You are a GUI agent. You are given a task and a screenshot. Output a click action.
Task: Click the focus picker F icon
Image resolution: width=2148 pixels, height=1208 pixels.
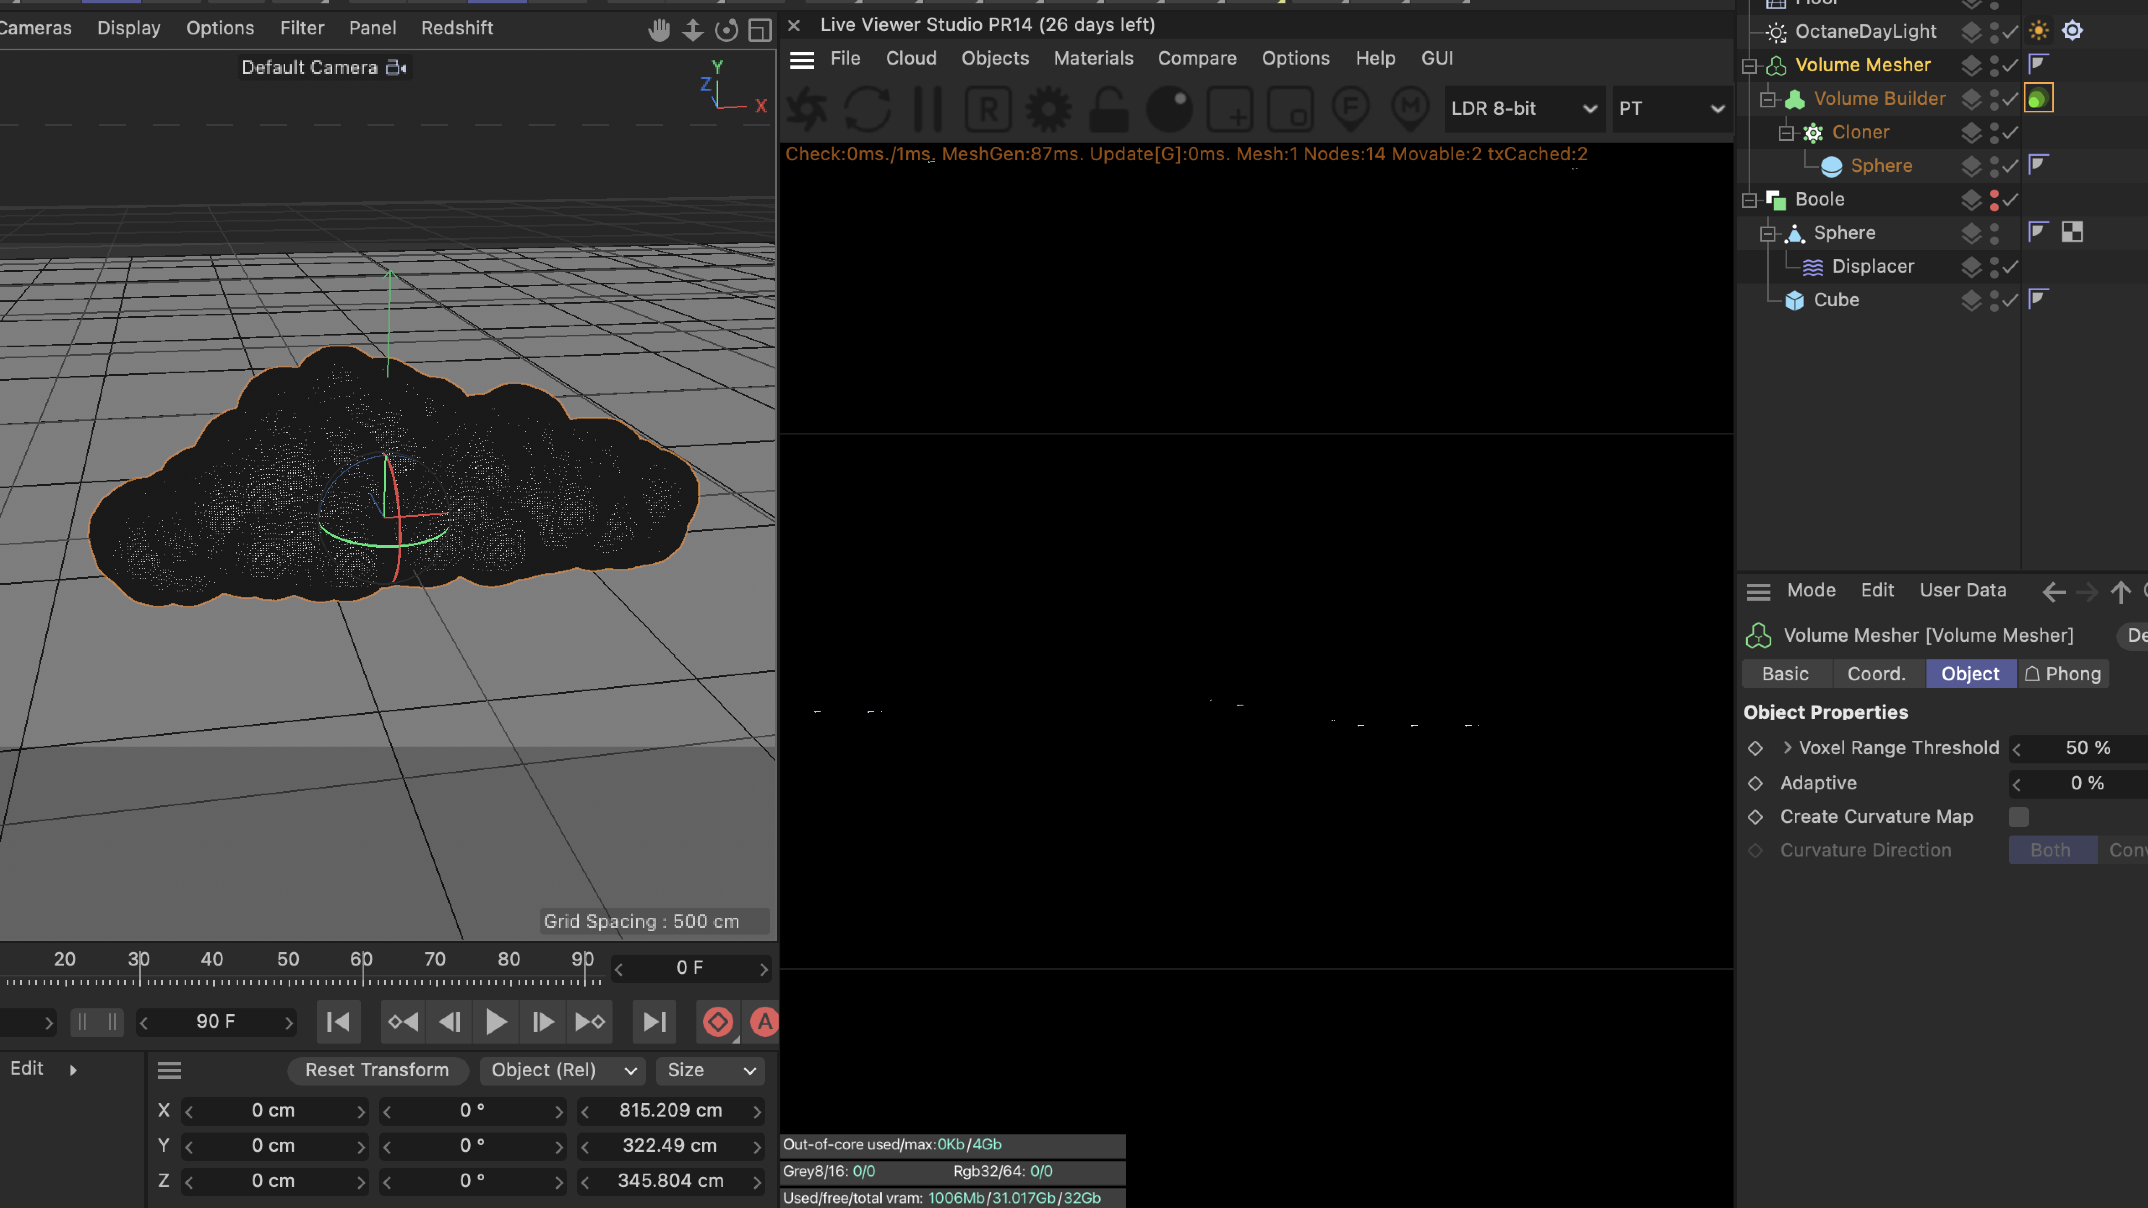point(1351,108)
